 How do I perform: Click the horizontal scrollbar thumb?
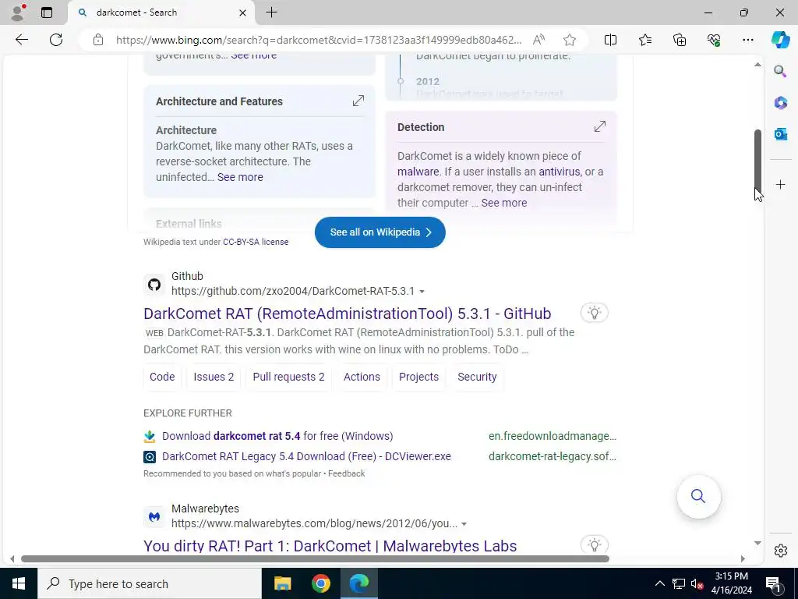(315, 558)
